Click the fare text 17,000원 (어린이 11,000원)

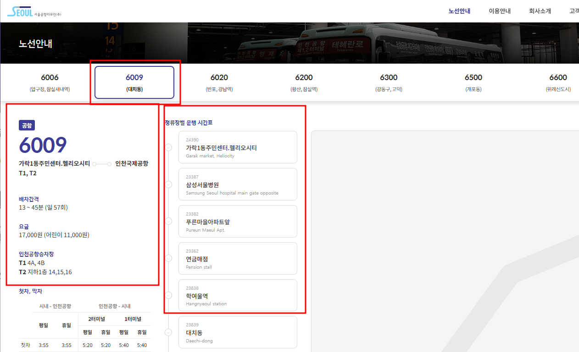pyautogui.click(x=54, y=235)
